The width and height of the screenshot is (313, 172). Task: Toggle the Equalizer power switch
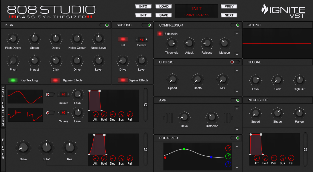click(235, 138)
